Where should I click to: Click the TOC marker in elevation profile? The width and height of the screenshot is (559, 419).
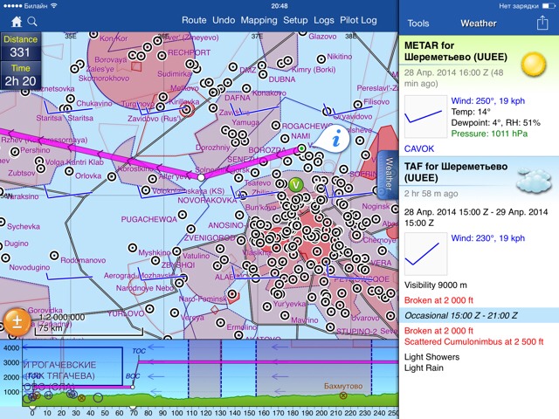138,350
